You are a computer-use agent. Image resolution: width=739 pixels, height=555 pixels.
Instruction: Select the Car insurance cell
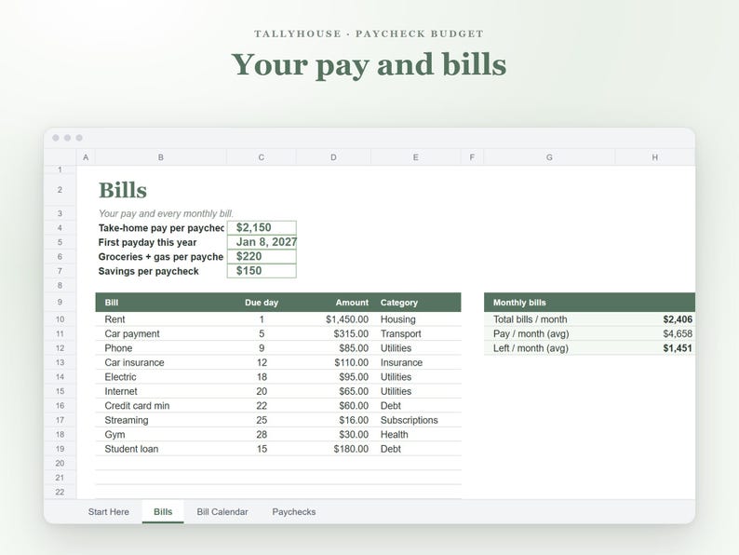click(x=161, y=362)
